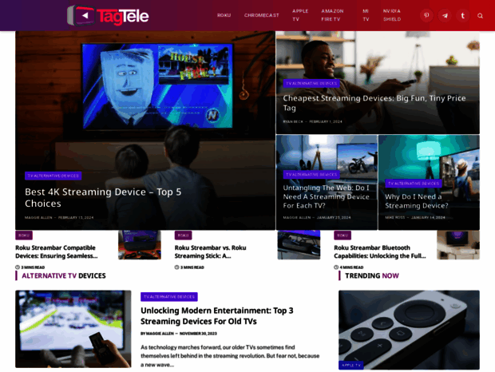
Task: Click excerpt starting As technology marches forward
Action: tap(230, 356)
